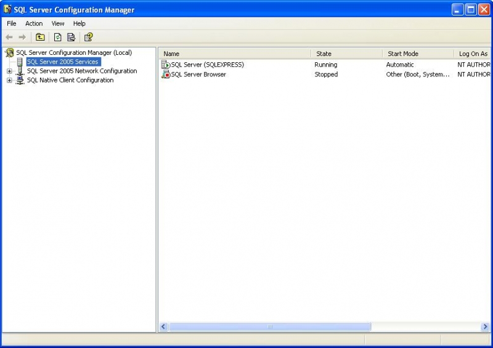Viewport: 493px width, 348px height.
Task: Click the stopped SQL Server Browser service icon
Action: [165, 75]
